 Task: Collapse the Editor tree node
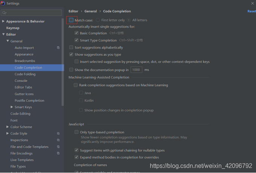point(3,35)
